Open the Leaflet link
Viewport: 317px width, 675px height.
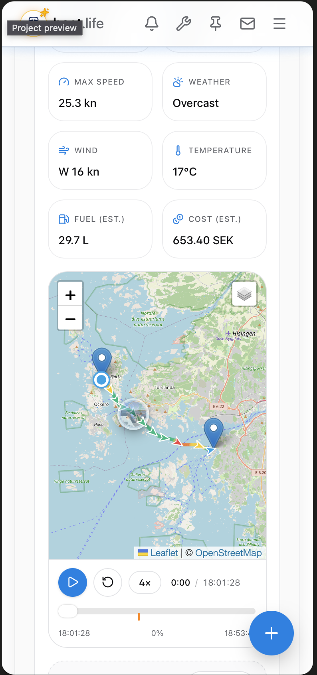click(x=164, y=553)
